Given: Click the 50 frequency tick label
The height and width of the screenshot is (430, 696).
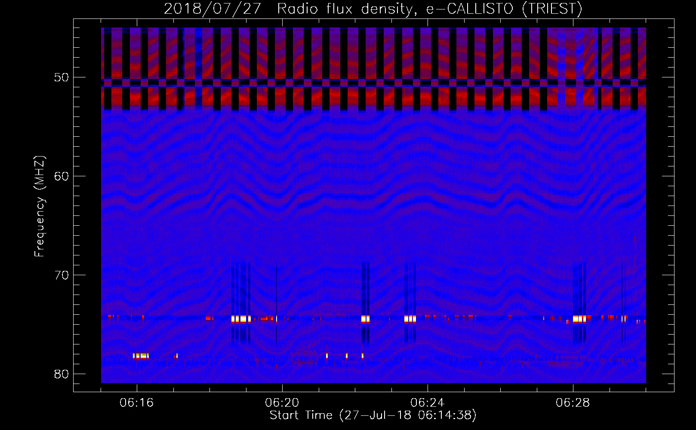Looking at the screenshot, I should (x=62, y=77).
